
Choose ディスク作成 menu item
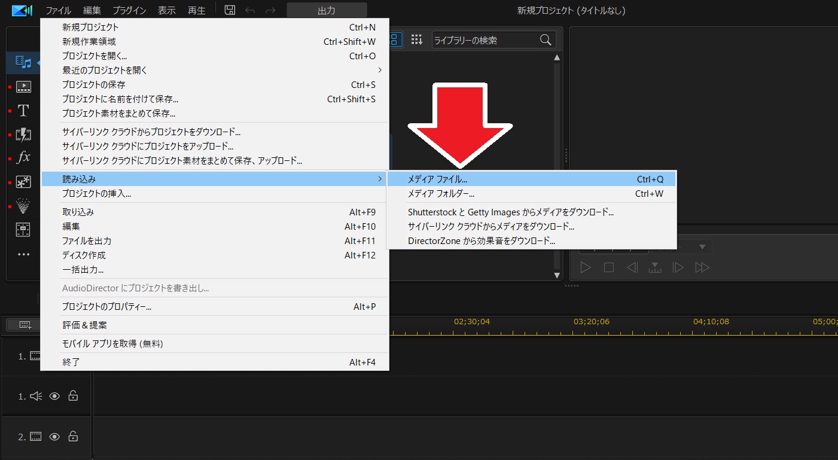215,255
